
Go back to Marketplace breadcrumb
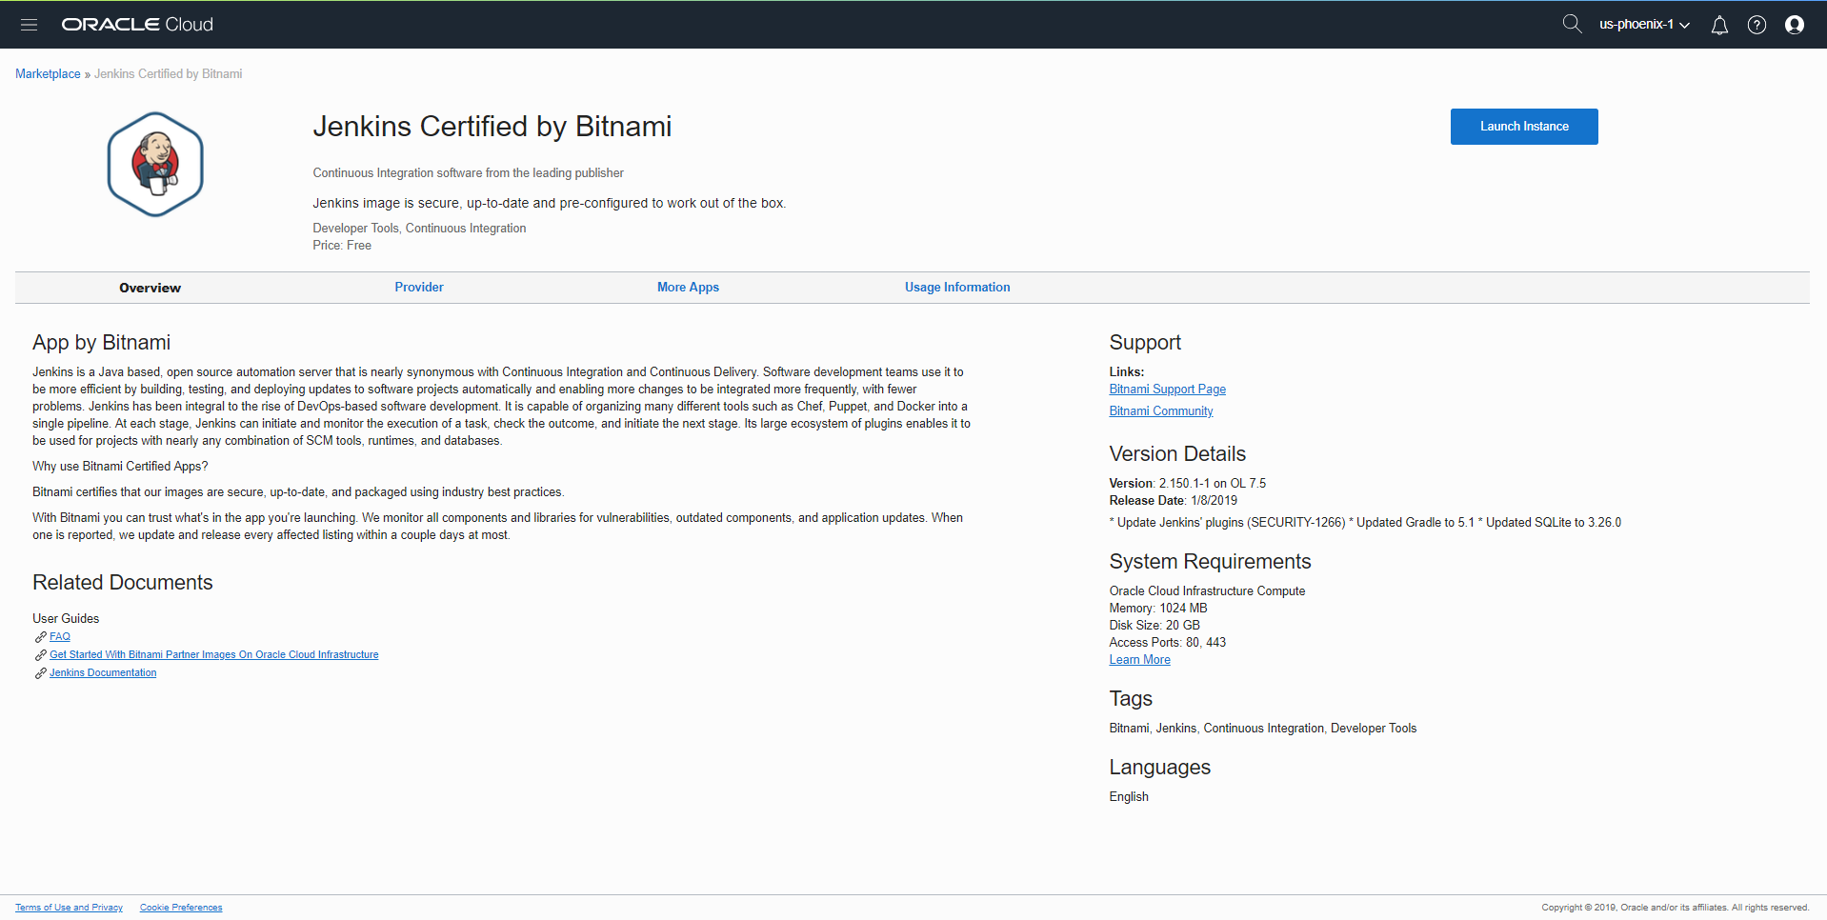point(48,74)
